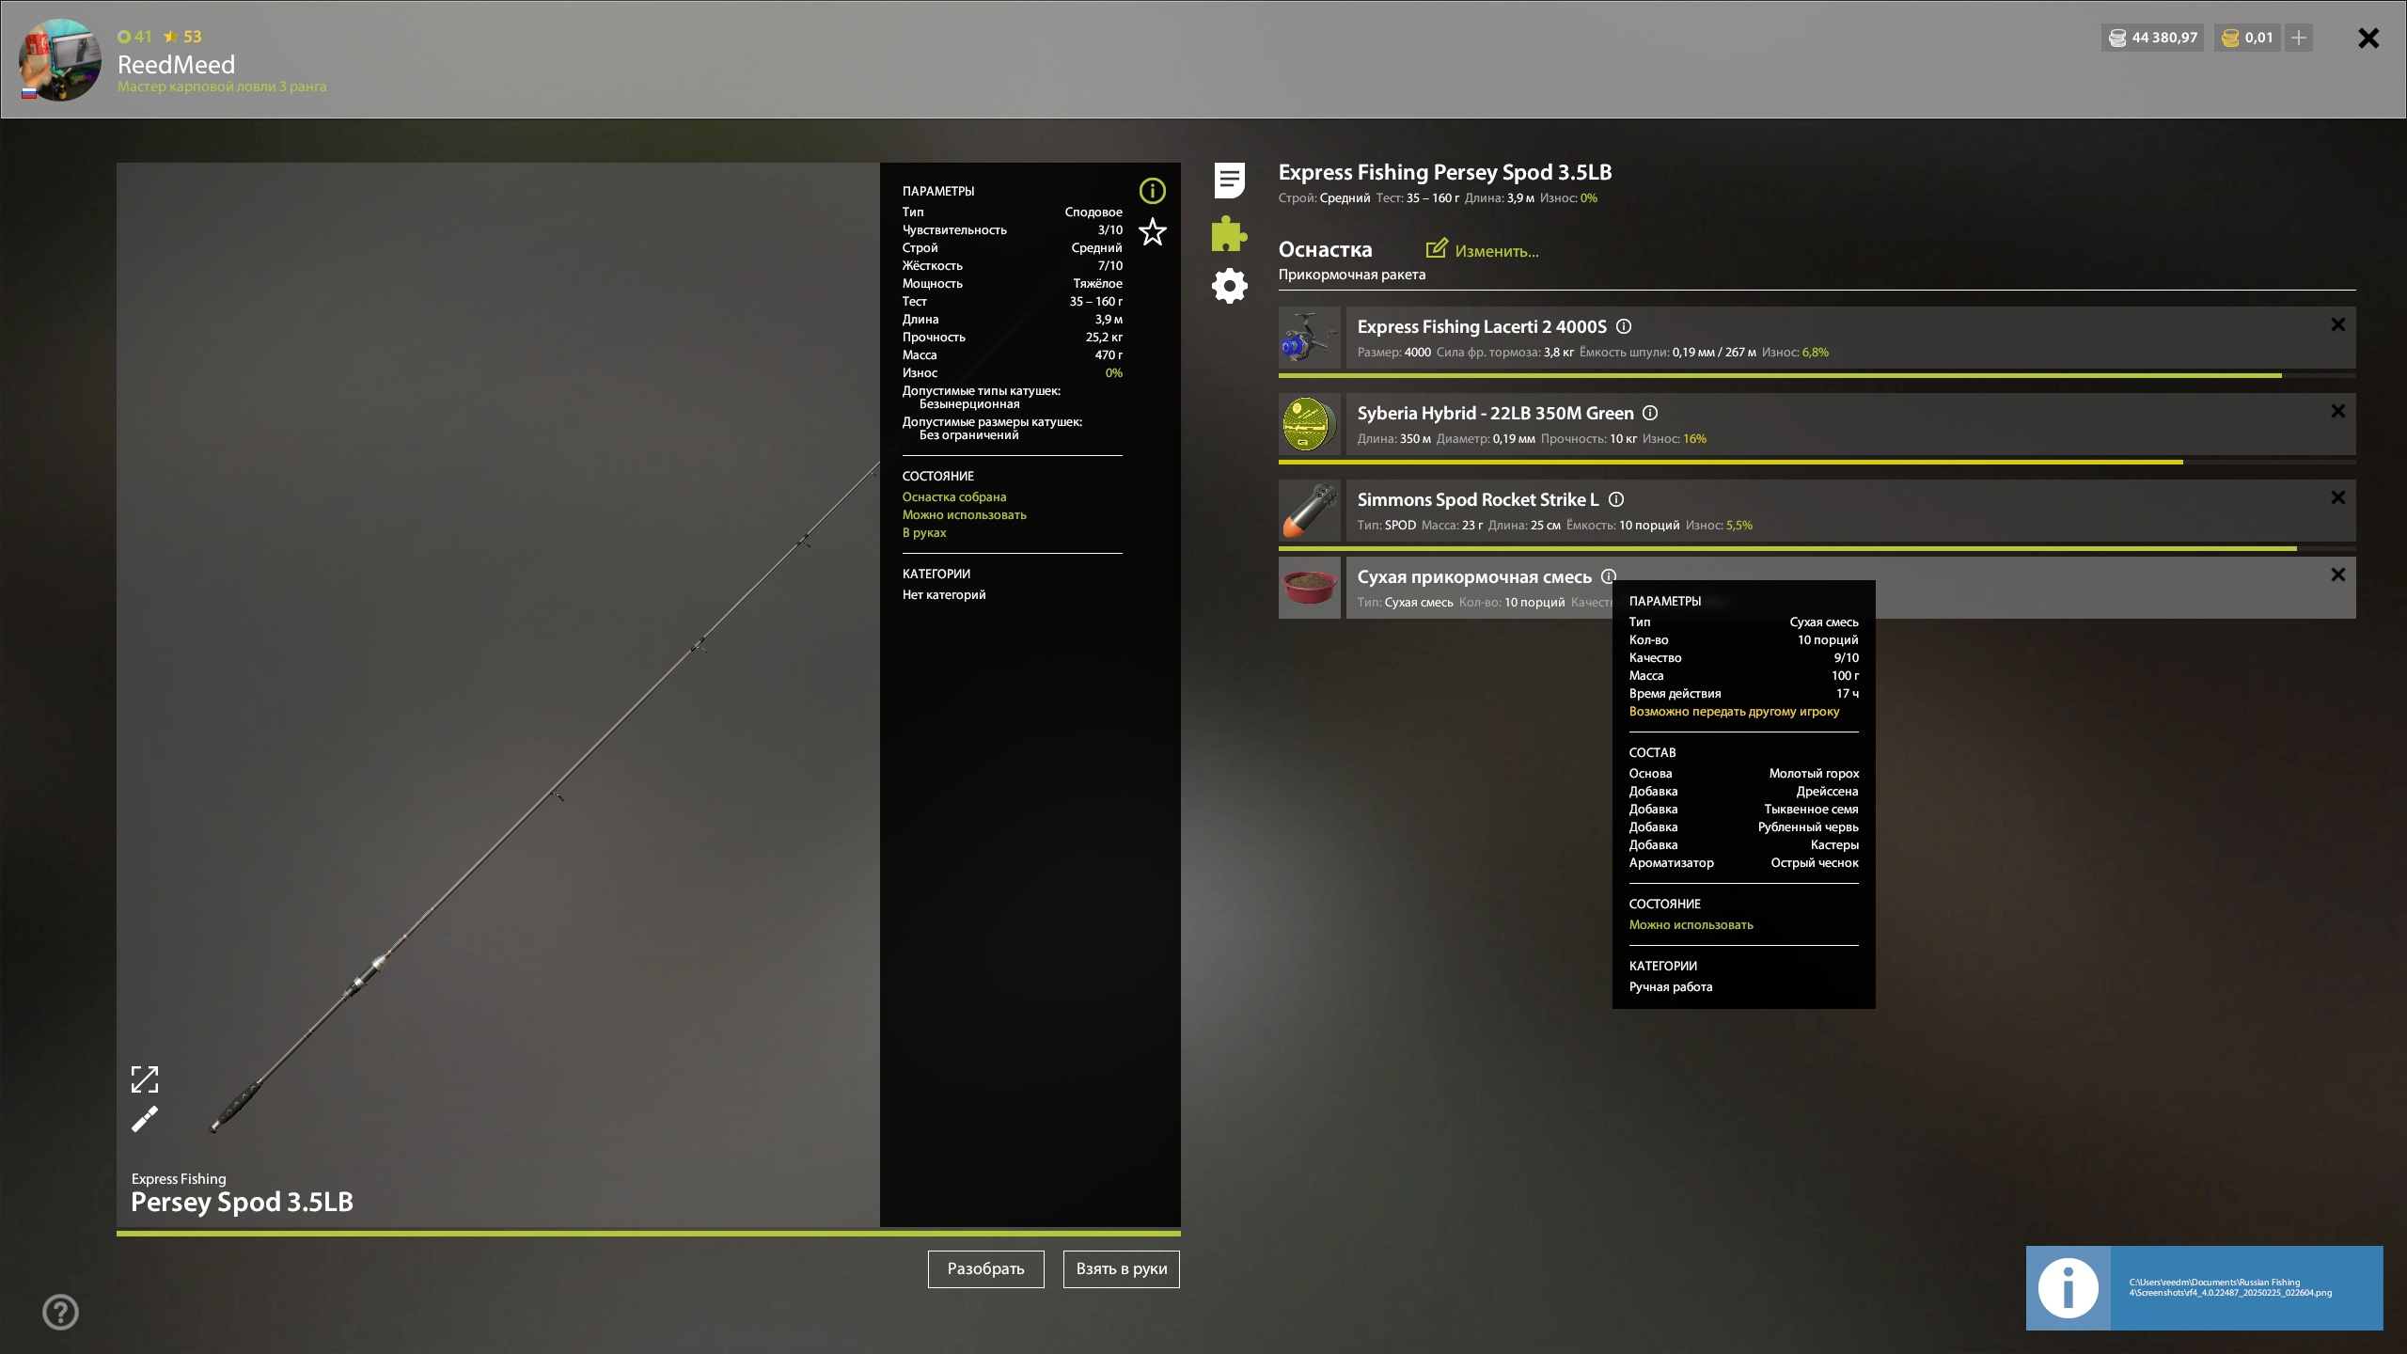Click the gold coins balance 0,01
The image size is (2407, 1354).
click(2246, 38)
